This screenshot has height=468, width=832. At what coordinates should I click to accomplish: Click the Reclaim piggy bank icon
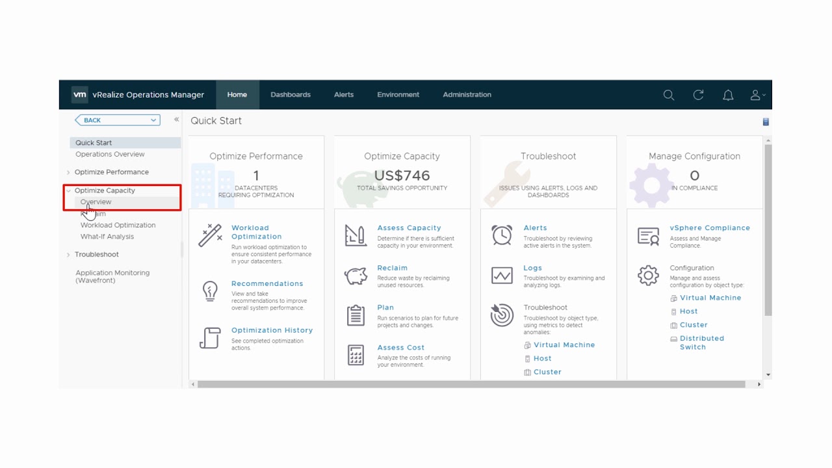coord(356,276)
